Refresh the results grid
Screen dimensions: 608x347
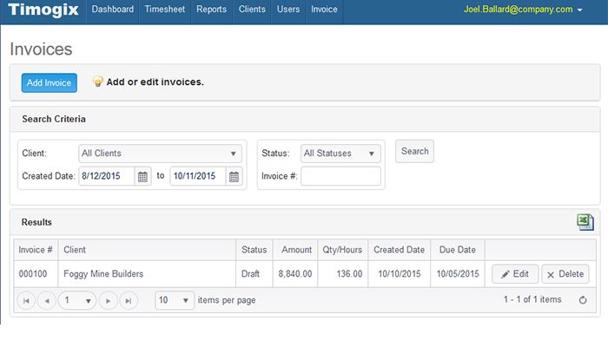pyautogui.click(x=583, y=300)
